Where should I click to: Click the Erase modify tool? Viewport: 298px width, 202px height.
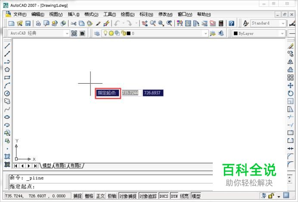click(290, 46)
